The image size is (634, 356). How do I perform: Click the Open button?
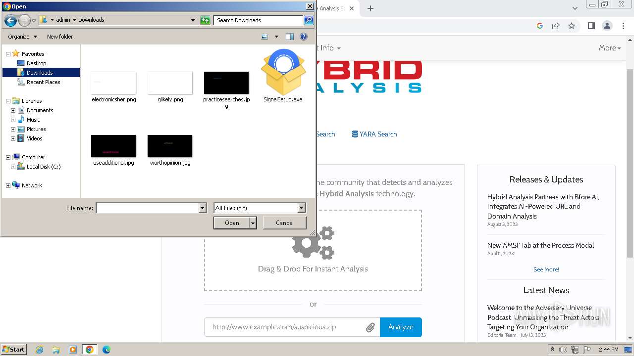(x=232, y=223)
